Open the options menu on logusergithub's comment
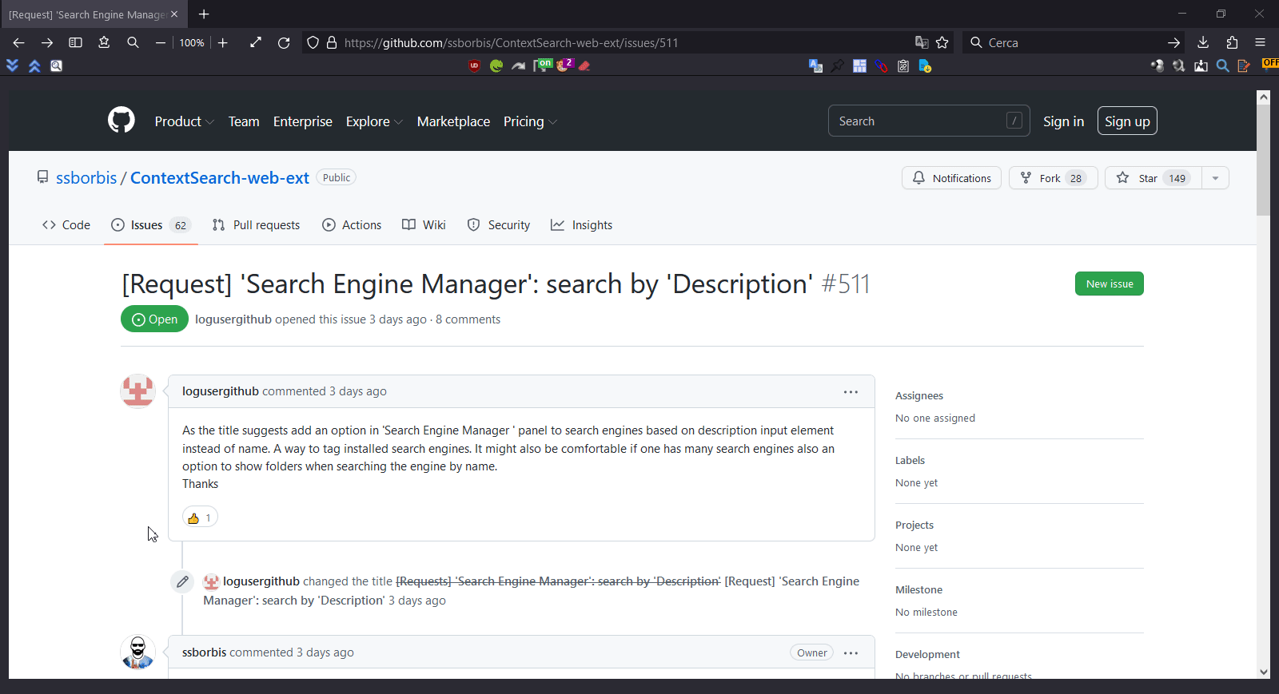The height and width of the screenshot is (694, 1279). coord(851,391)
